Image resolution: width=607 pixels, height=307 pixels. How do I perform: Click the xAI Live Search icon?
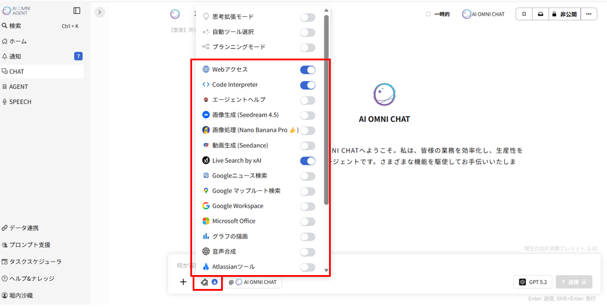[x=206, y=160]
